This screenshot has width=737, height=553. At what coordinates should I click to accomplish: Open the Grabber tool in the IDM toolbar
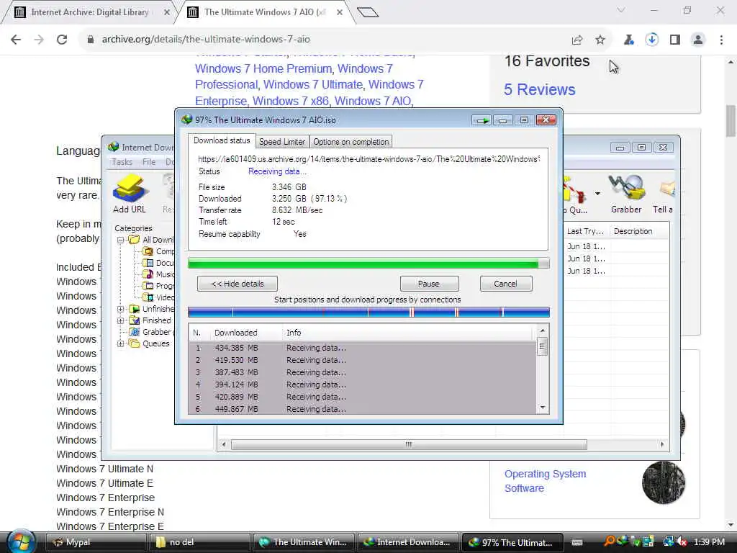(x=626, y=194)
